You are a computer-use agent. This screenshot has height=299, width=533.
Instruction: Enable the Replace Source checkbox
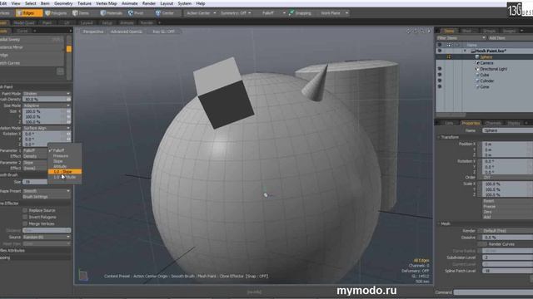(x=25, y=210)
